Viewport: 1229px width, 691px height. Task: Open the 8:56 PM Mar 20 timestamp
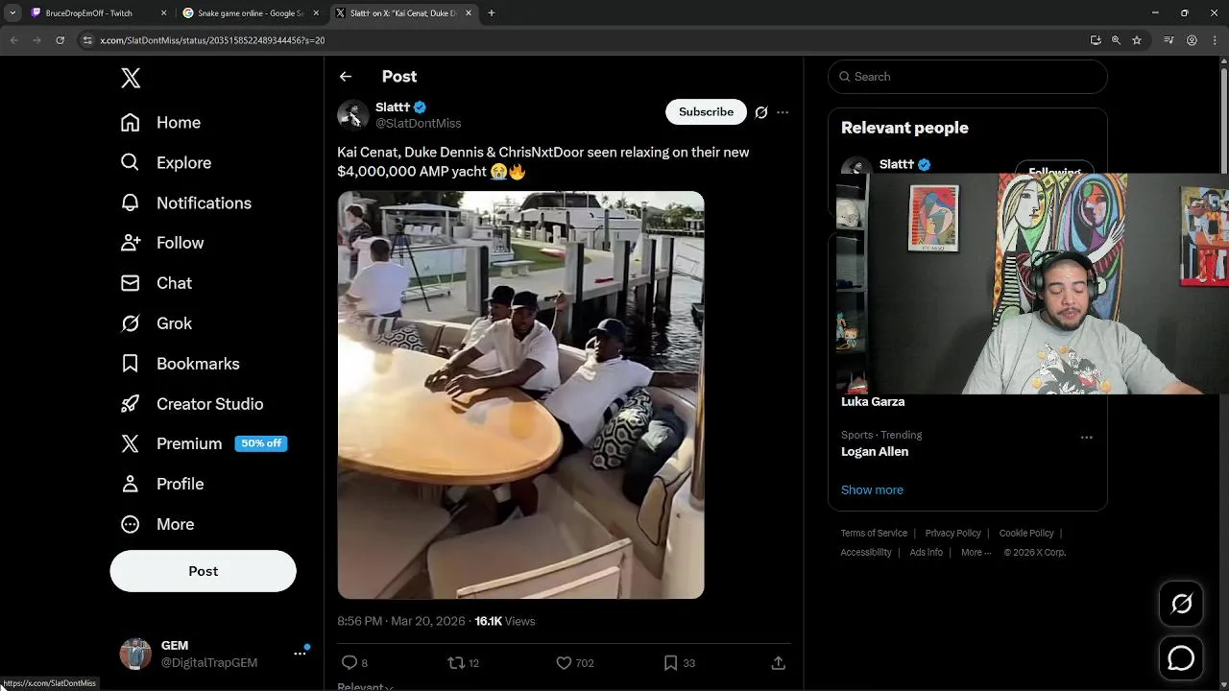402,622
